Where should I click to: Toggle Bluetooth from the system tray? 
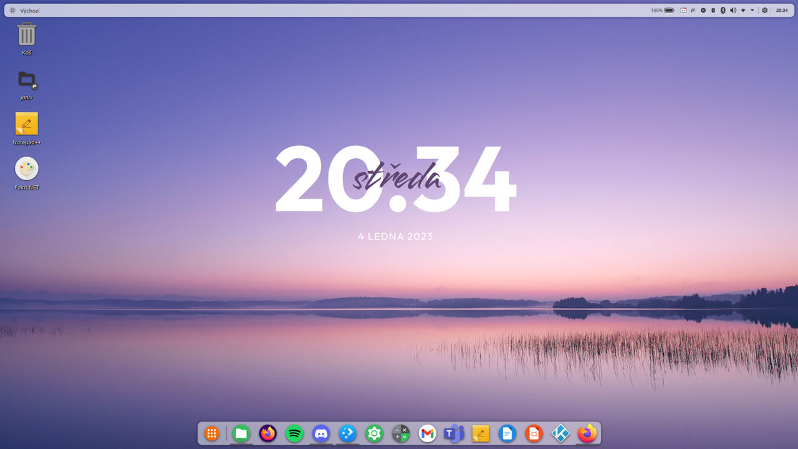click(723, 10)
